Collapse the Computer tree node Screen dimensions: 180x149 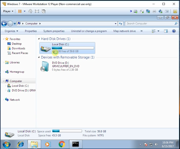pyautogui.click(x=4, y=81)
